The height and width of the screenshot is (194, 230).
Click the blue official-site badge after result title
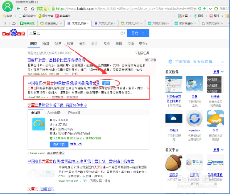[106, 83]
